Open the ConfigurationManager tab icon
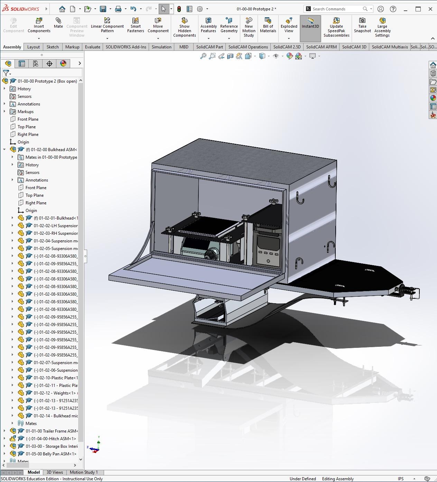 click(x=36, y=63)
